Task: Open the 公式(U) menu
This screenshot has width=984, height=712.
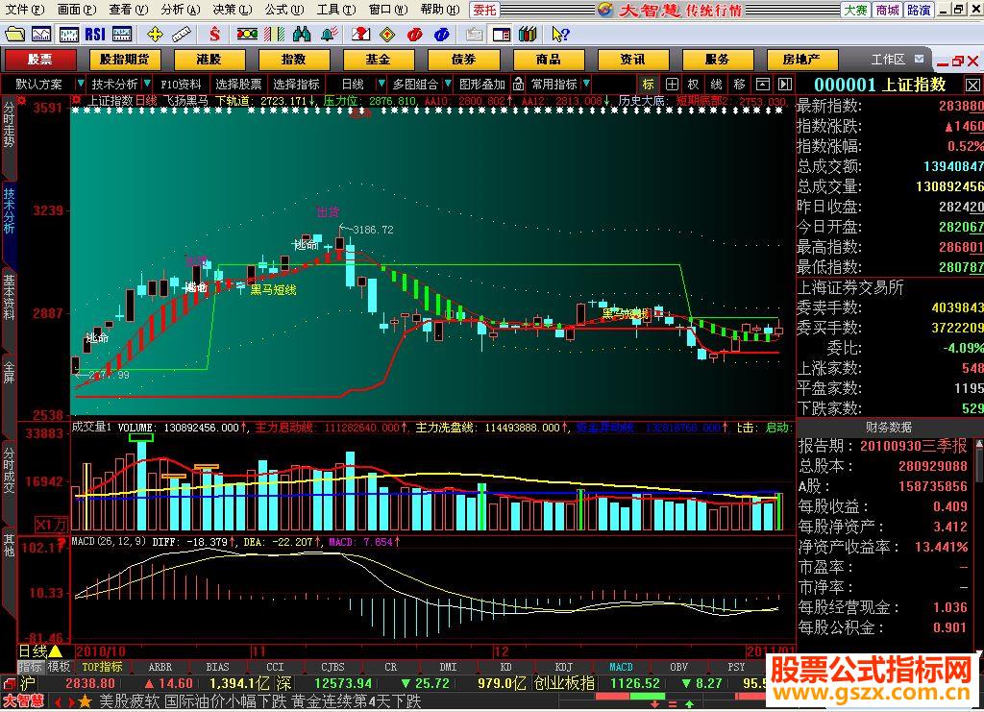Action: [283, 9]
